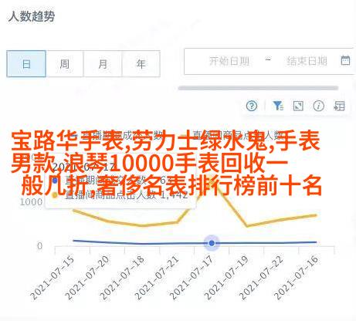Image resolution: width=356 pixels, height=321 pixels.
Task: Click the 开始日期 start date field
Action: [229, 61]
